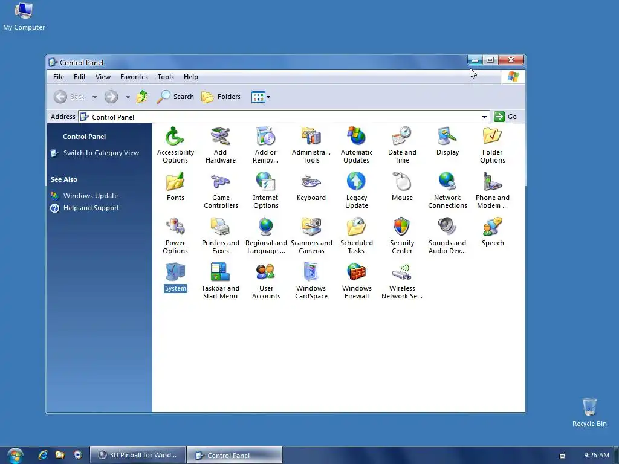Open the Views dropdown button

(261, 97)
